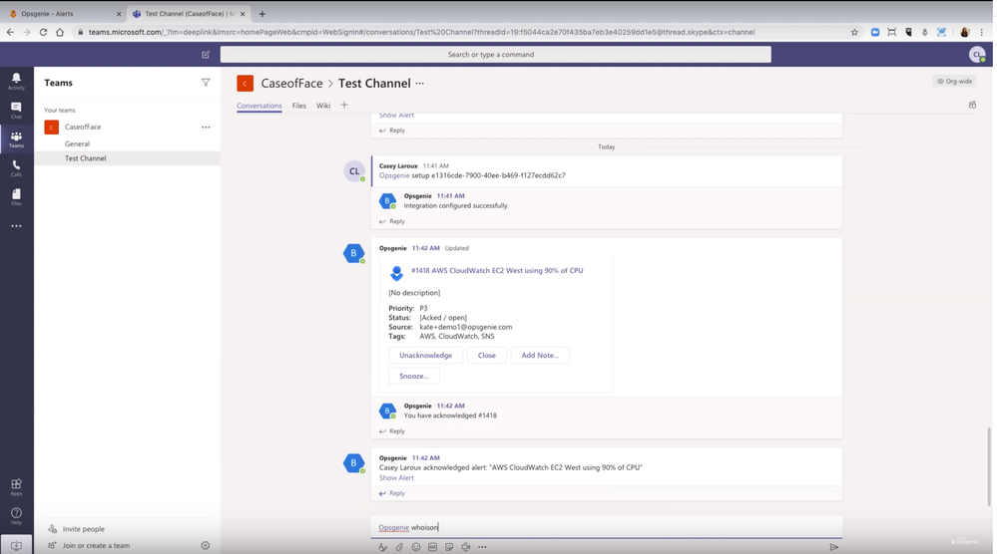Show more apps ellipsis in left rail
The image size is (997, 554).
coord(16,226)
